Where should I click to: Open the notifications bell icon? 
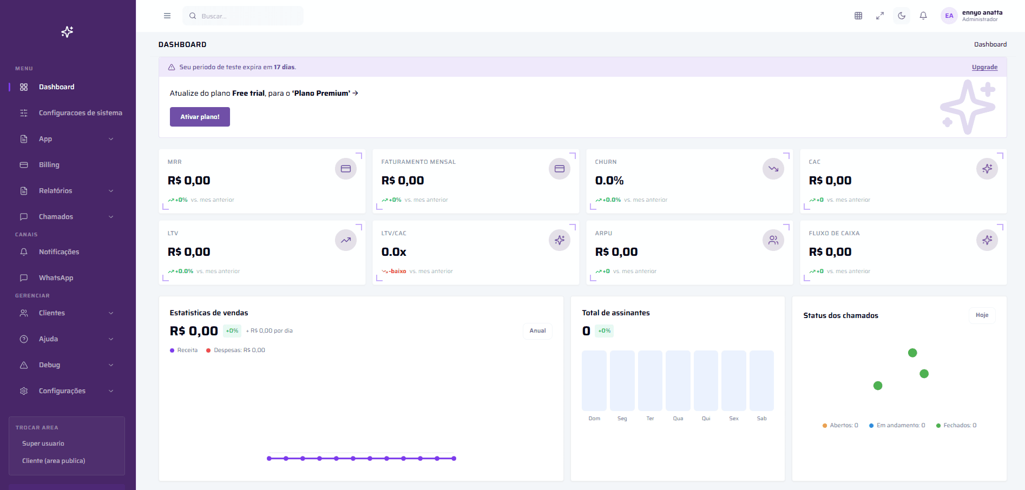coord(923,16)
